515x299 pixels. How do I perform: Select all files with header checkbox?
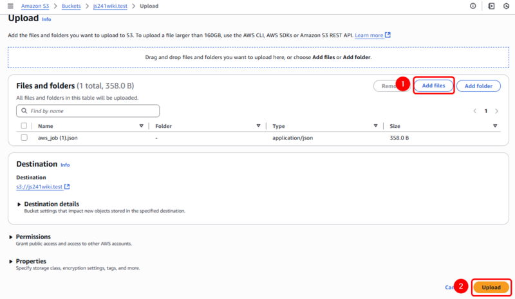[x=24, y=126]
